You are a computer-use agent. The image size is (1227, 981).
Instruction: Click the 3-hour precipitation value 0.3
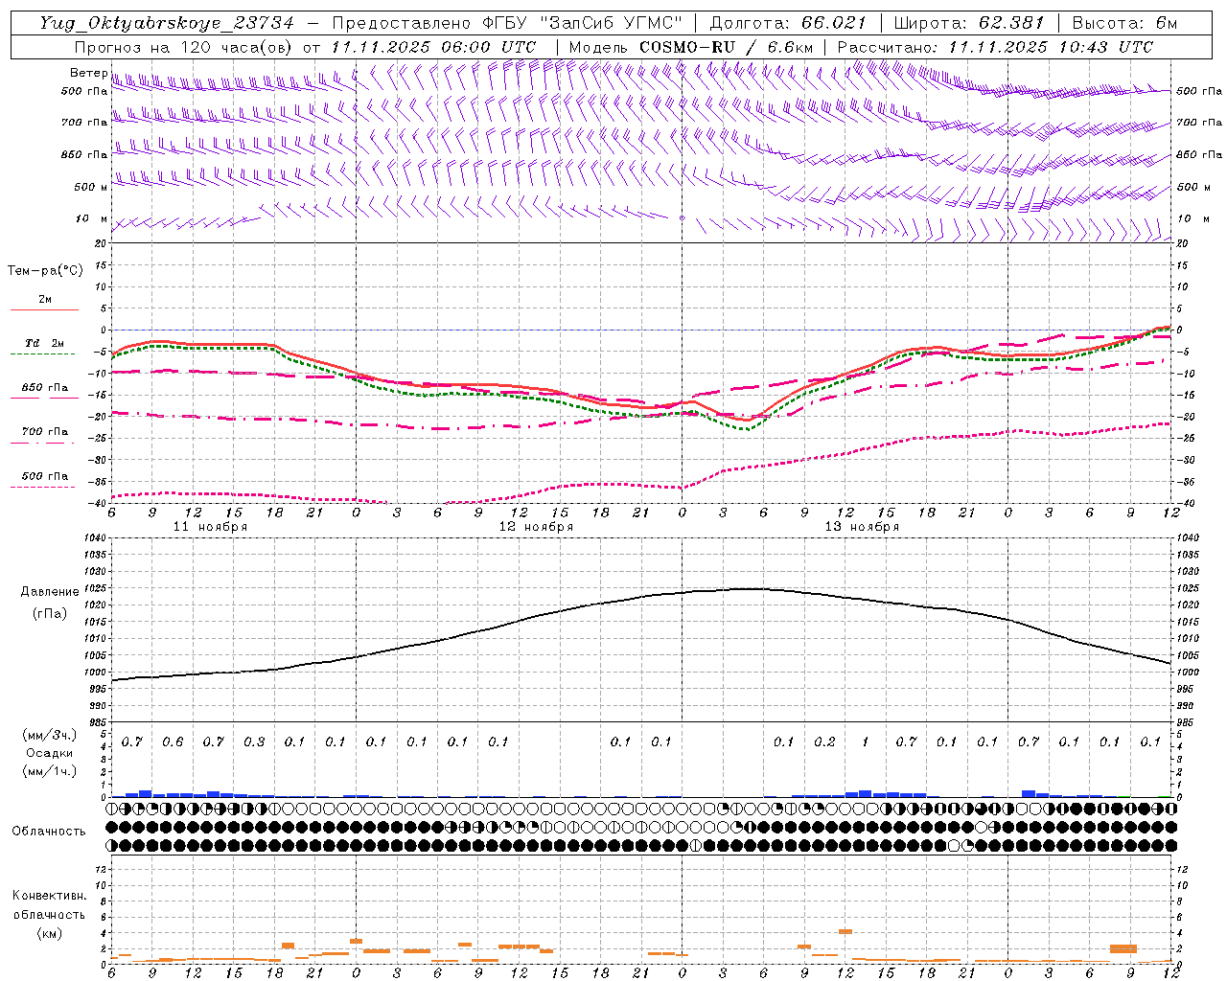click(254, 742)
